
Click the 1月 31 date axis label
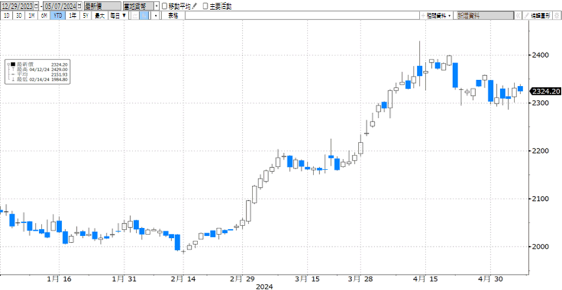click(123, 279)
